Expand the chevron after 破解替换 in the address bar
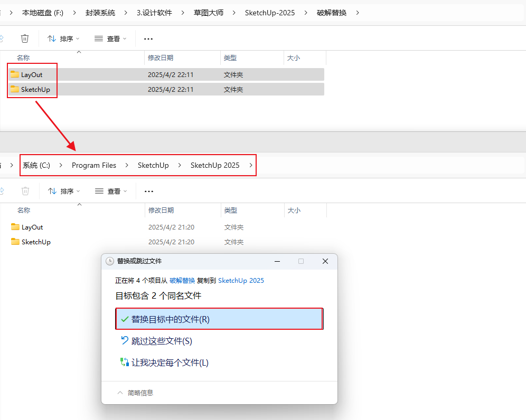 [x=357, y=13]
